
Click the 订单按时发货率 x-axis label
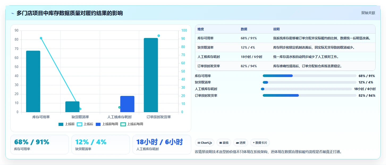[x=159, y=117]
